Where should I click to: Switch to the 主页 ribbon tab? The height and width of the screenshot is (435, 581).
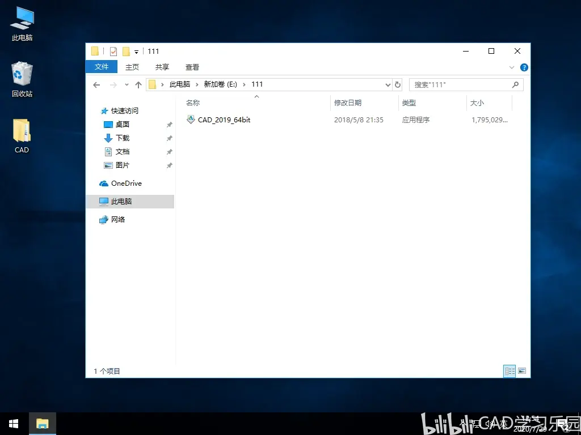(x=132, y=67)
